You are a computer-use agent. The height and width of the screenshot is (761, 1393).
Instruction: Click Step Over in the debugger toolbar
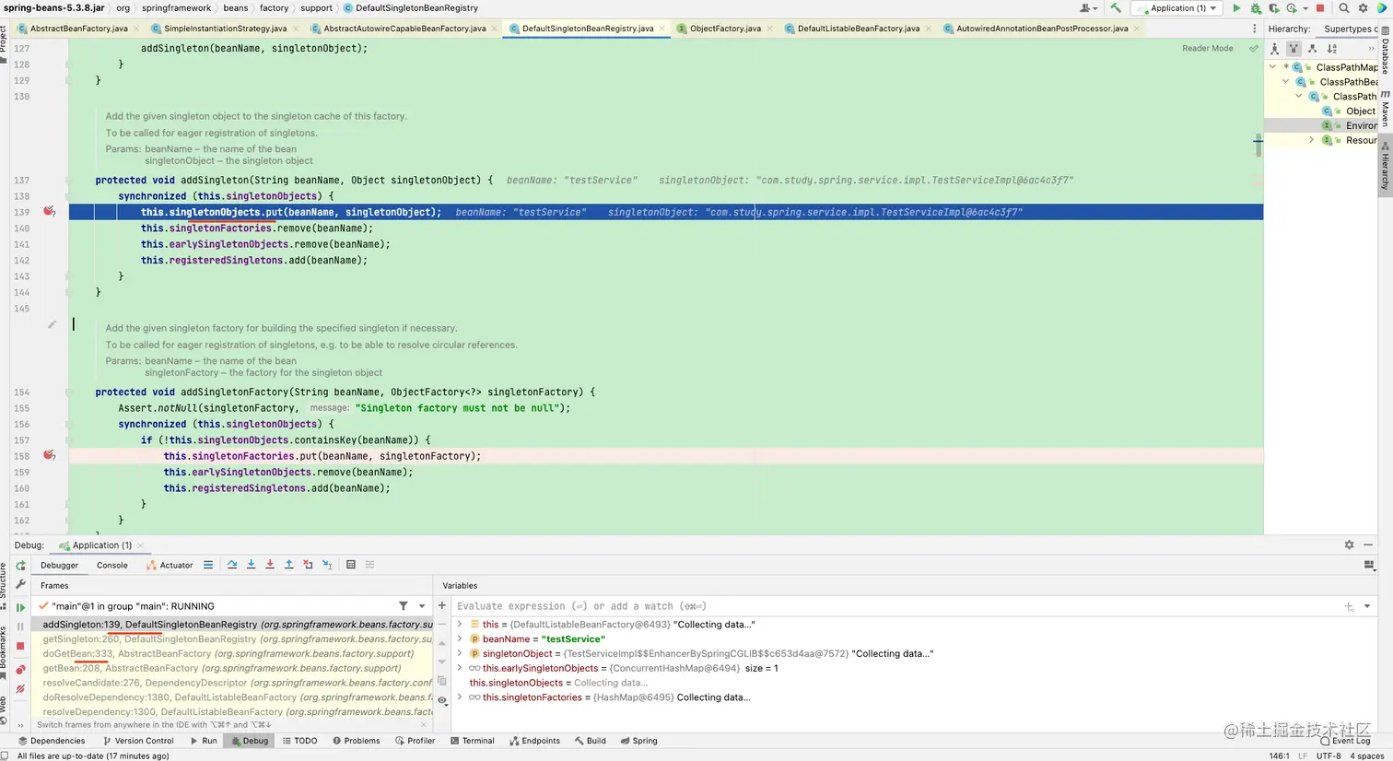(x=232, y=565)
